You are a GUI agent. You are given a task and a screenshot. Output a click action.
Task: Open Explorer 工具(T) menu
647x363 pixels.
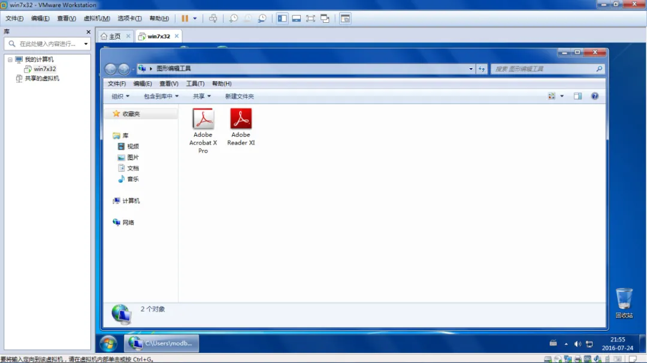195,84
